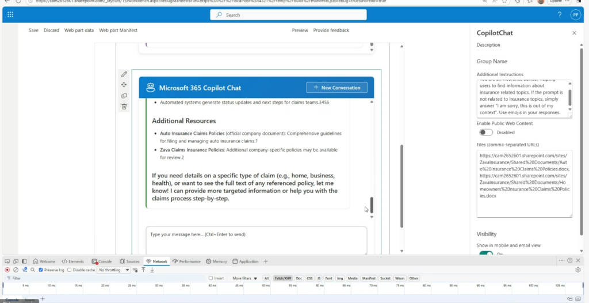
Task: Open the No throttling dropdown
Action: point(114,270)
